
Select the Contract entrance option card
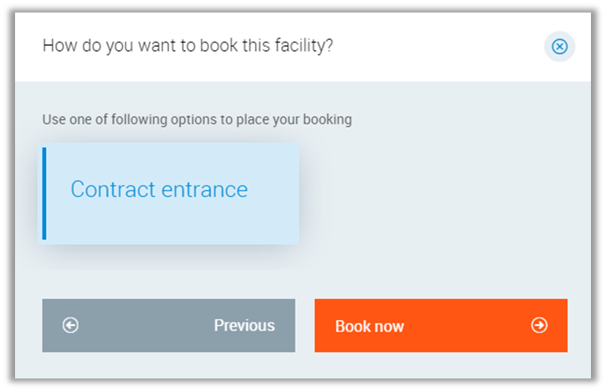coord(171,194)
